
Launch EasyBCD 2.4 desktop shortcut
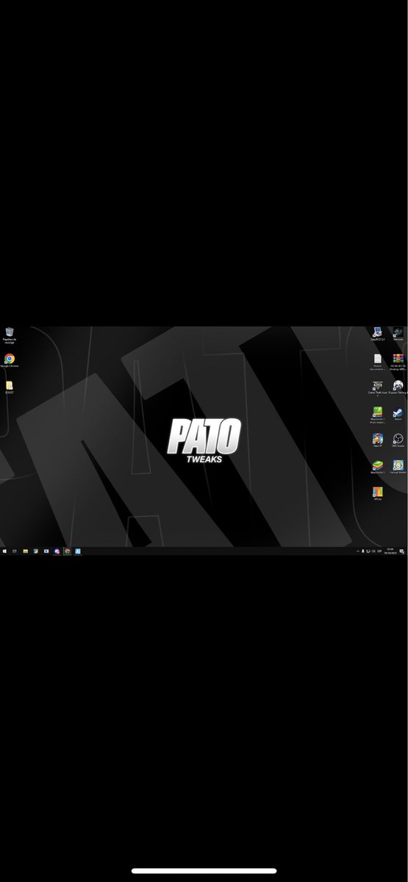pyautogui.click(x=378, y=333)
